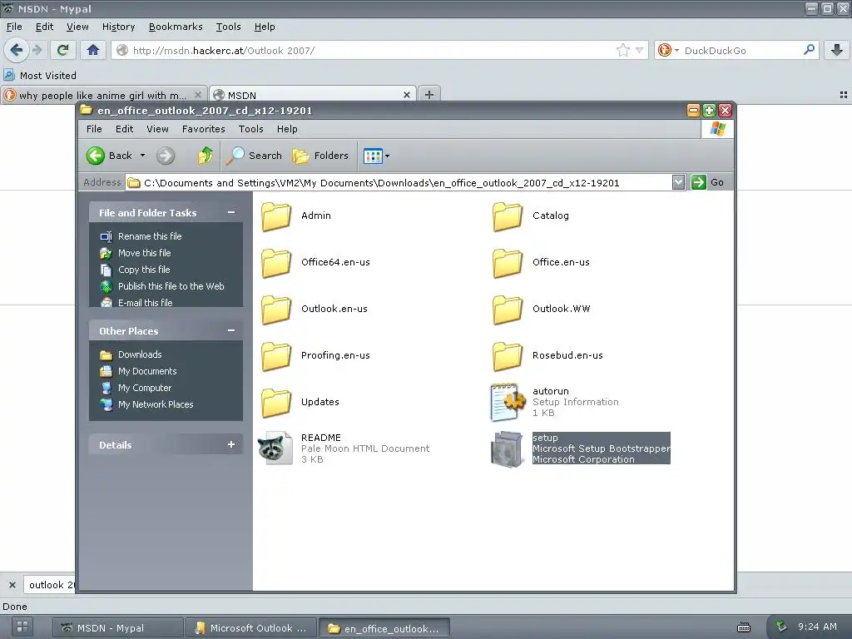This screenshot has width=852, height=639.
Task: Select the Updates folder icon
Action: 276,404
